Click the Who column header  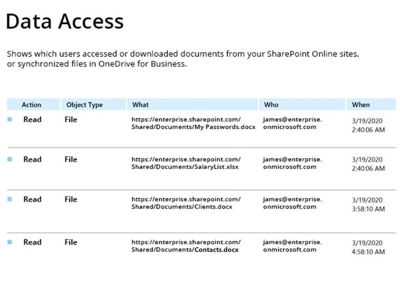[x=272, y=104]
